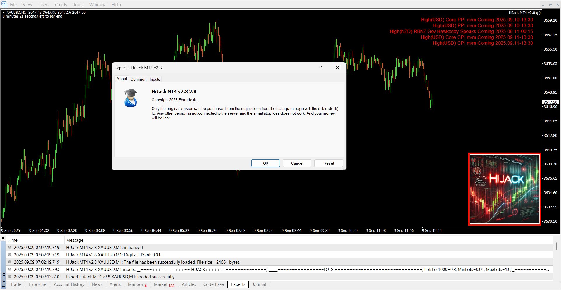The image size is (561, 290).
Task: Select the 'initialized' log entry
Action: coord(280,248)
